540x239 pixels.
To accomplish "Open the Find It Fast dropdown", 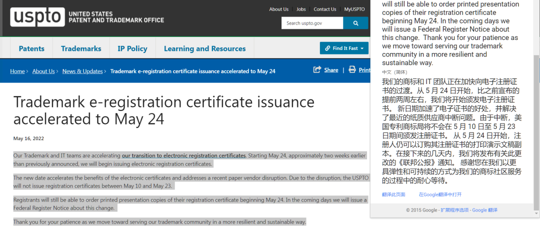I will (x=344, y=48).
